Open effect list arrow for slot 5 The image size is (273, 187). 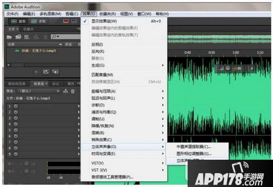[79, 130]
